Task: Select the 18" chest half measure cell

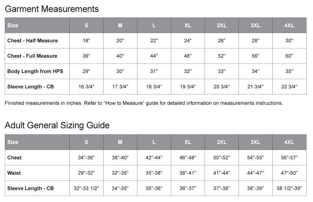Action: 86,41
